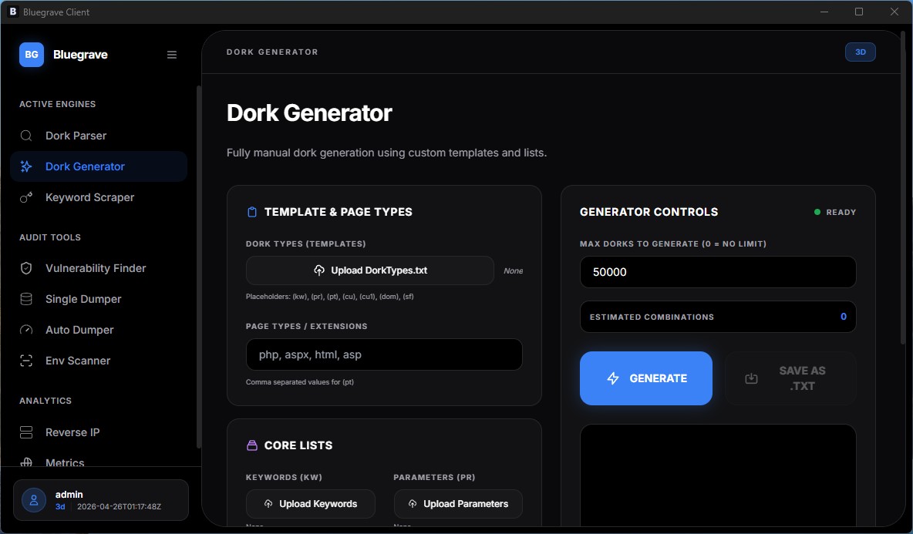Screen dimensions: 913x534
Task: Switch to the Dork Generator tab
Action: (x=86, y=166)
